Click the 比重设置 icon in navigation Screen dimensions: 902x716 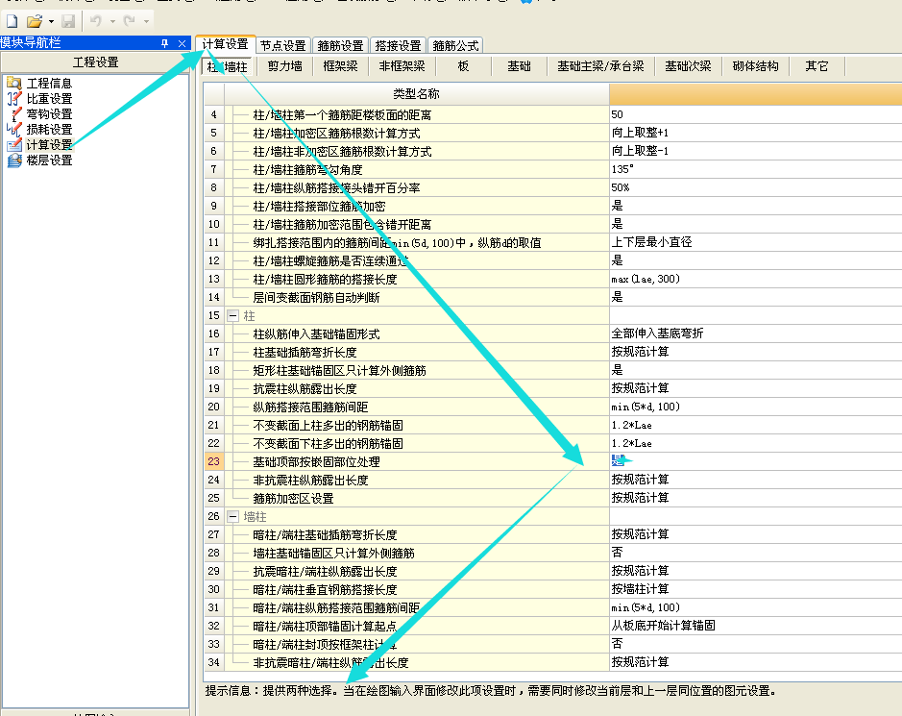pos(14,98)
